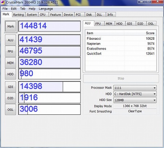Screen dimensions: 164x148
Task: Click the MEM score 36280
Action: pyautogui.click(x=31, y=62)
